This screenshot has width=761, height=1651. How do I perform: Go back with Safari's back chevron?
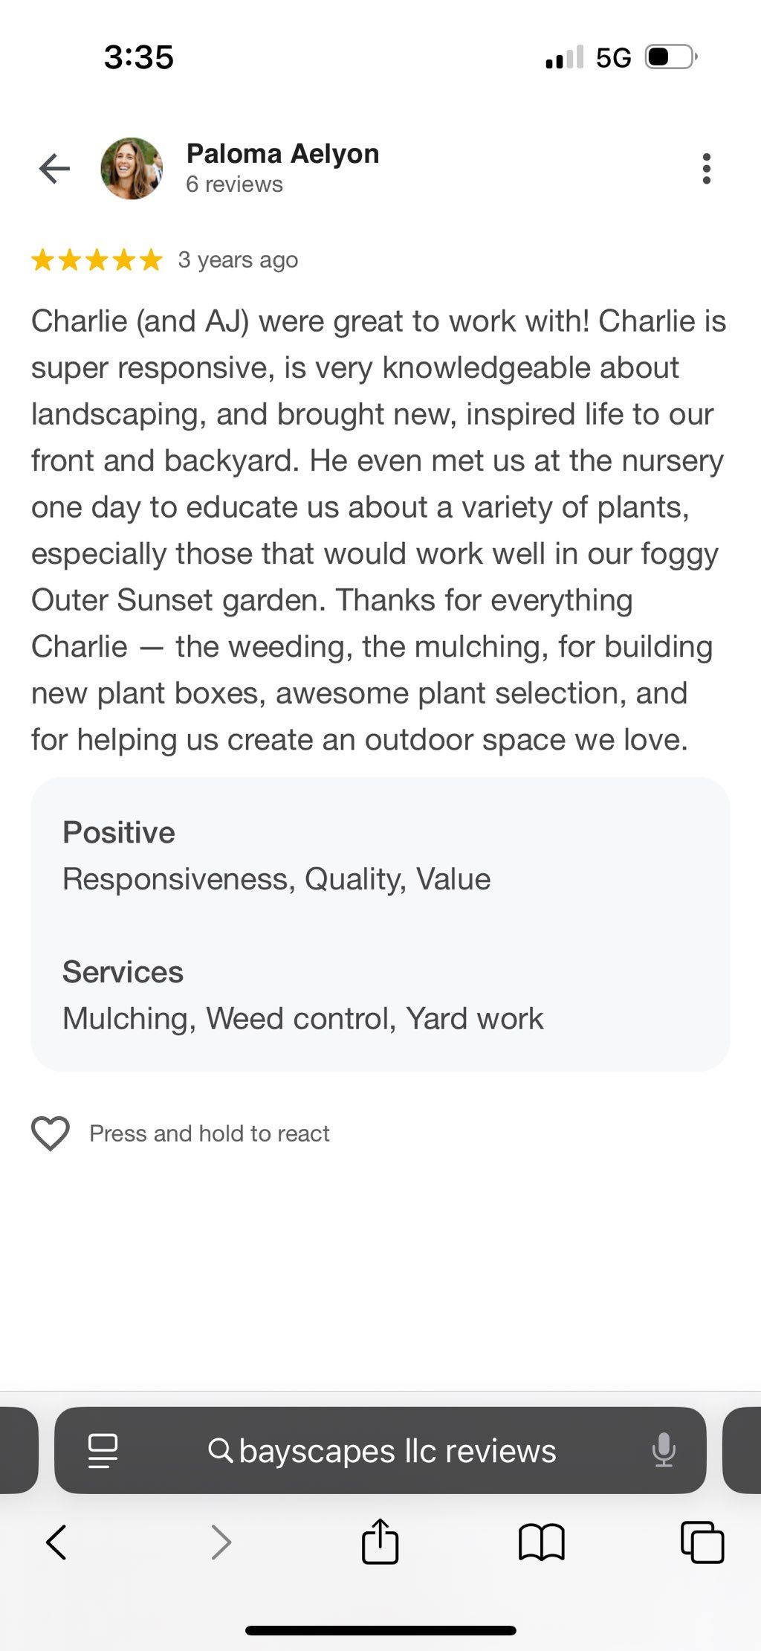(56, 1542)
